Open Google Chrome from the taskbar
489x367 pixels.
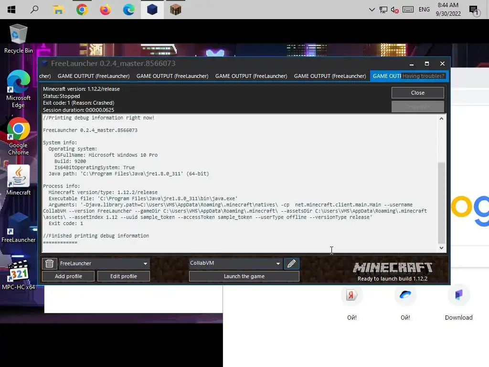82,10
